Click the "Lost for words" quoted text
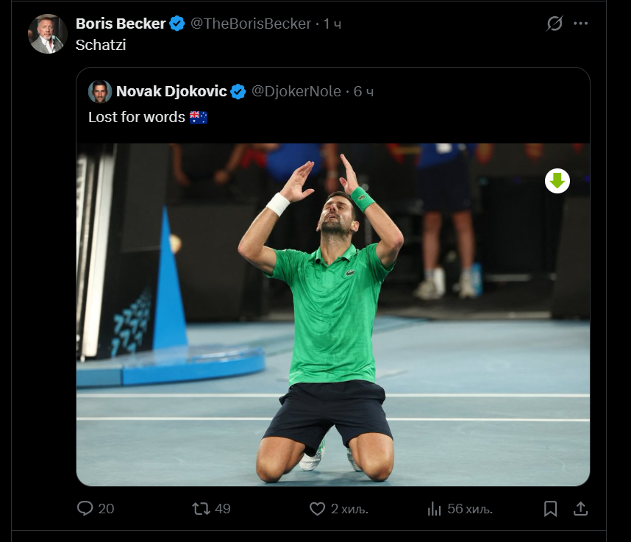 (137, 117)
